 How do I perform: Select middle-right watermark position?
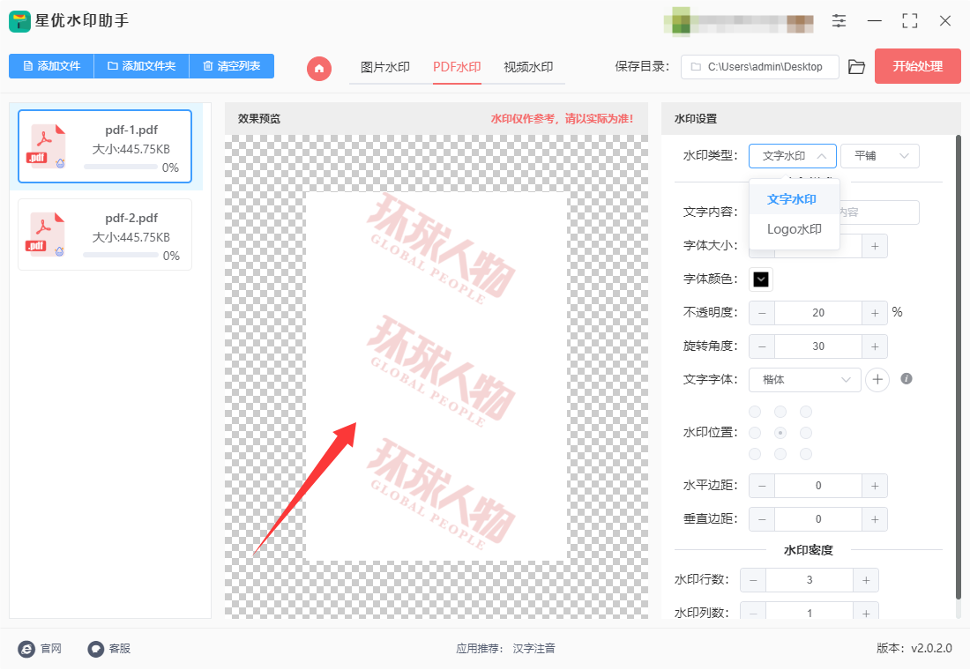click(805, 433)
